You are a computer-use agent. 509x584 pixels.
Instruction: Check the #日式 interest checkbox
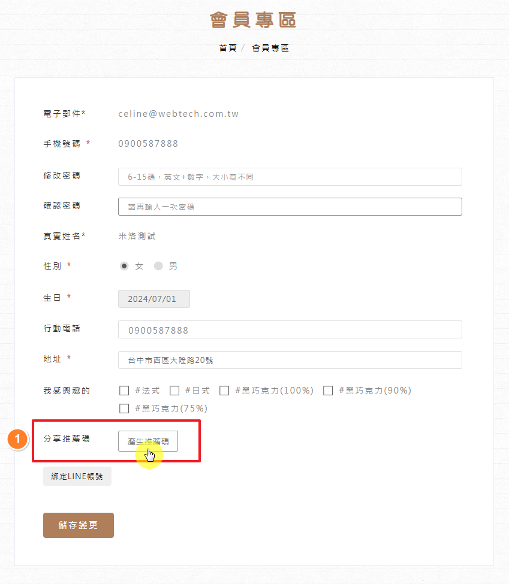[x=174, y=391]
